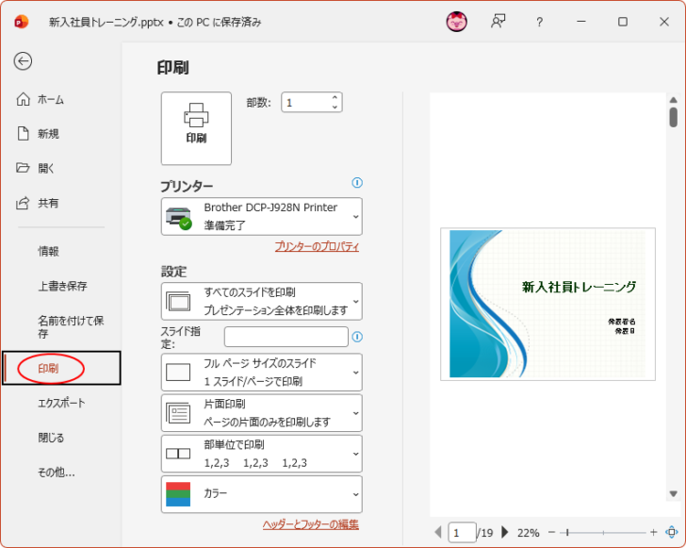
Task: Click the zoom in plus icon
Action: (x=653, y=532)
